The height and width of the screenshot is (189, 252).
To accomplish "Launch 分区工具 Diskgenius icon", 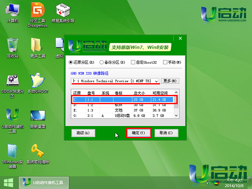I will [x=38, y=15].
